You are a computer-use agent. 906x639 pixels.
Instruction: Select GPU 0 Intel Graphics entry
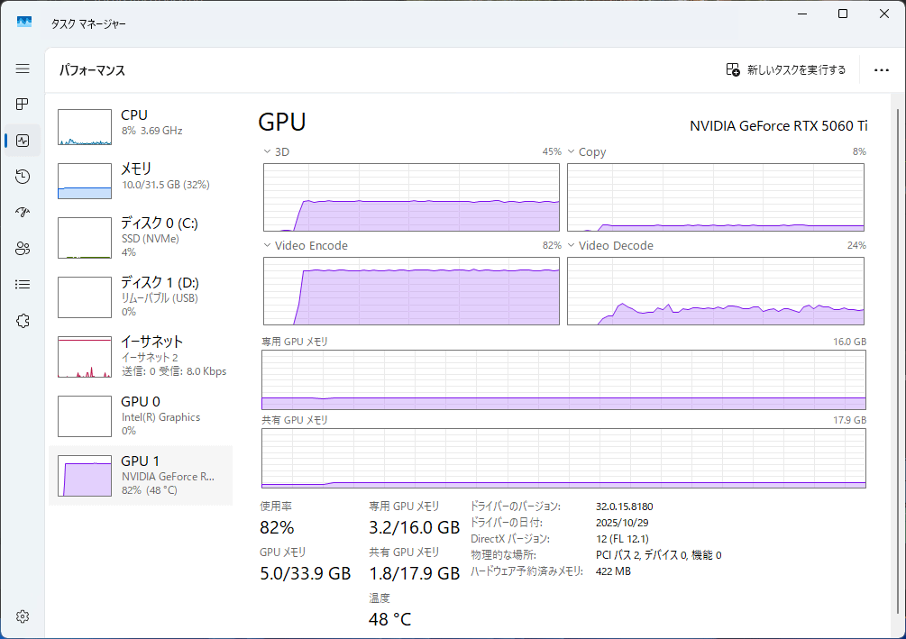[141, 415]
